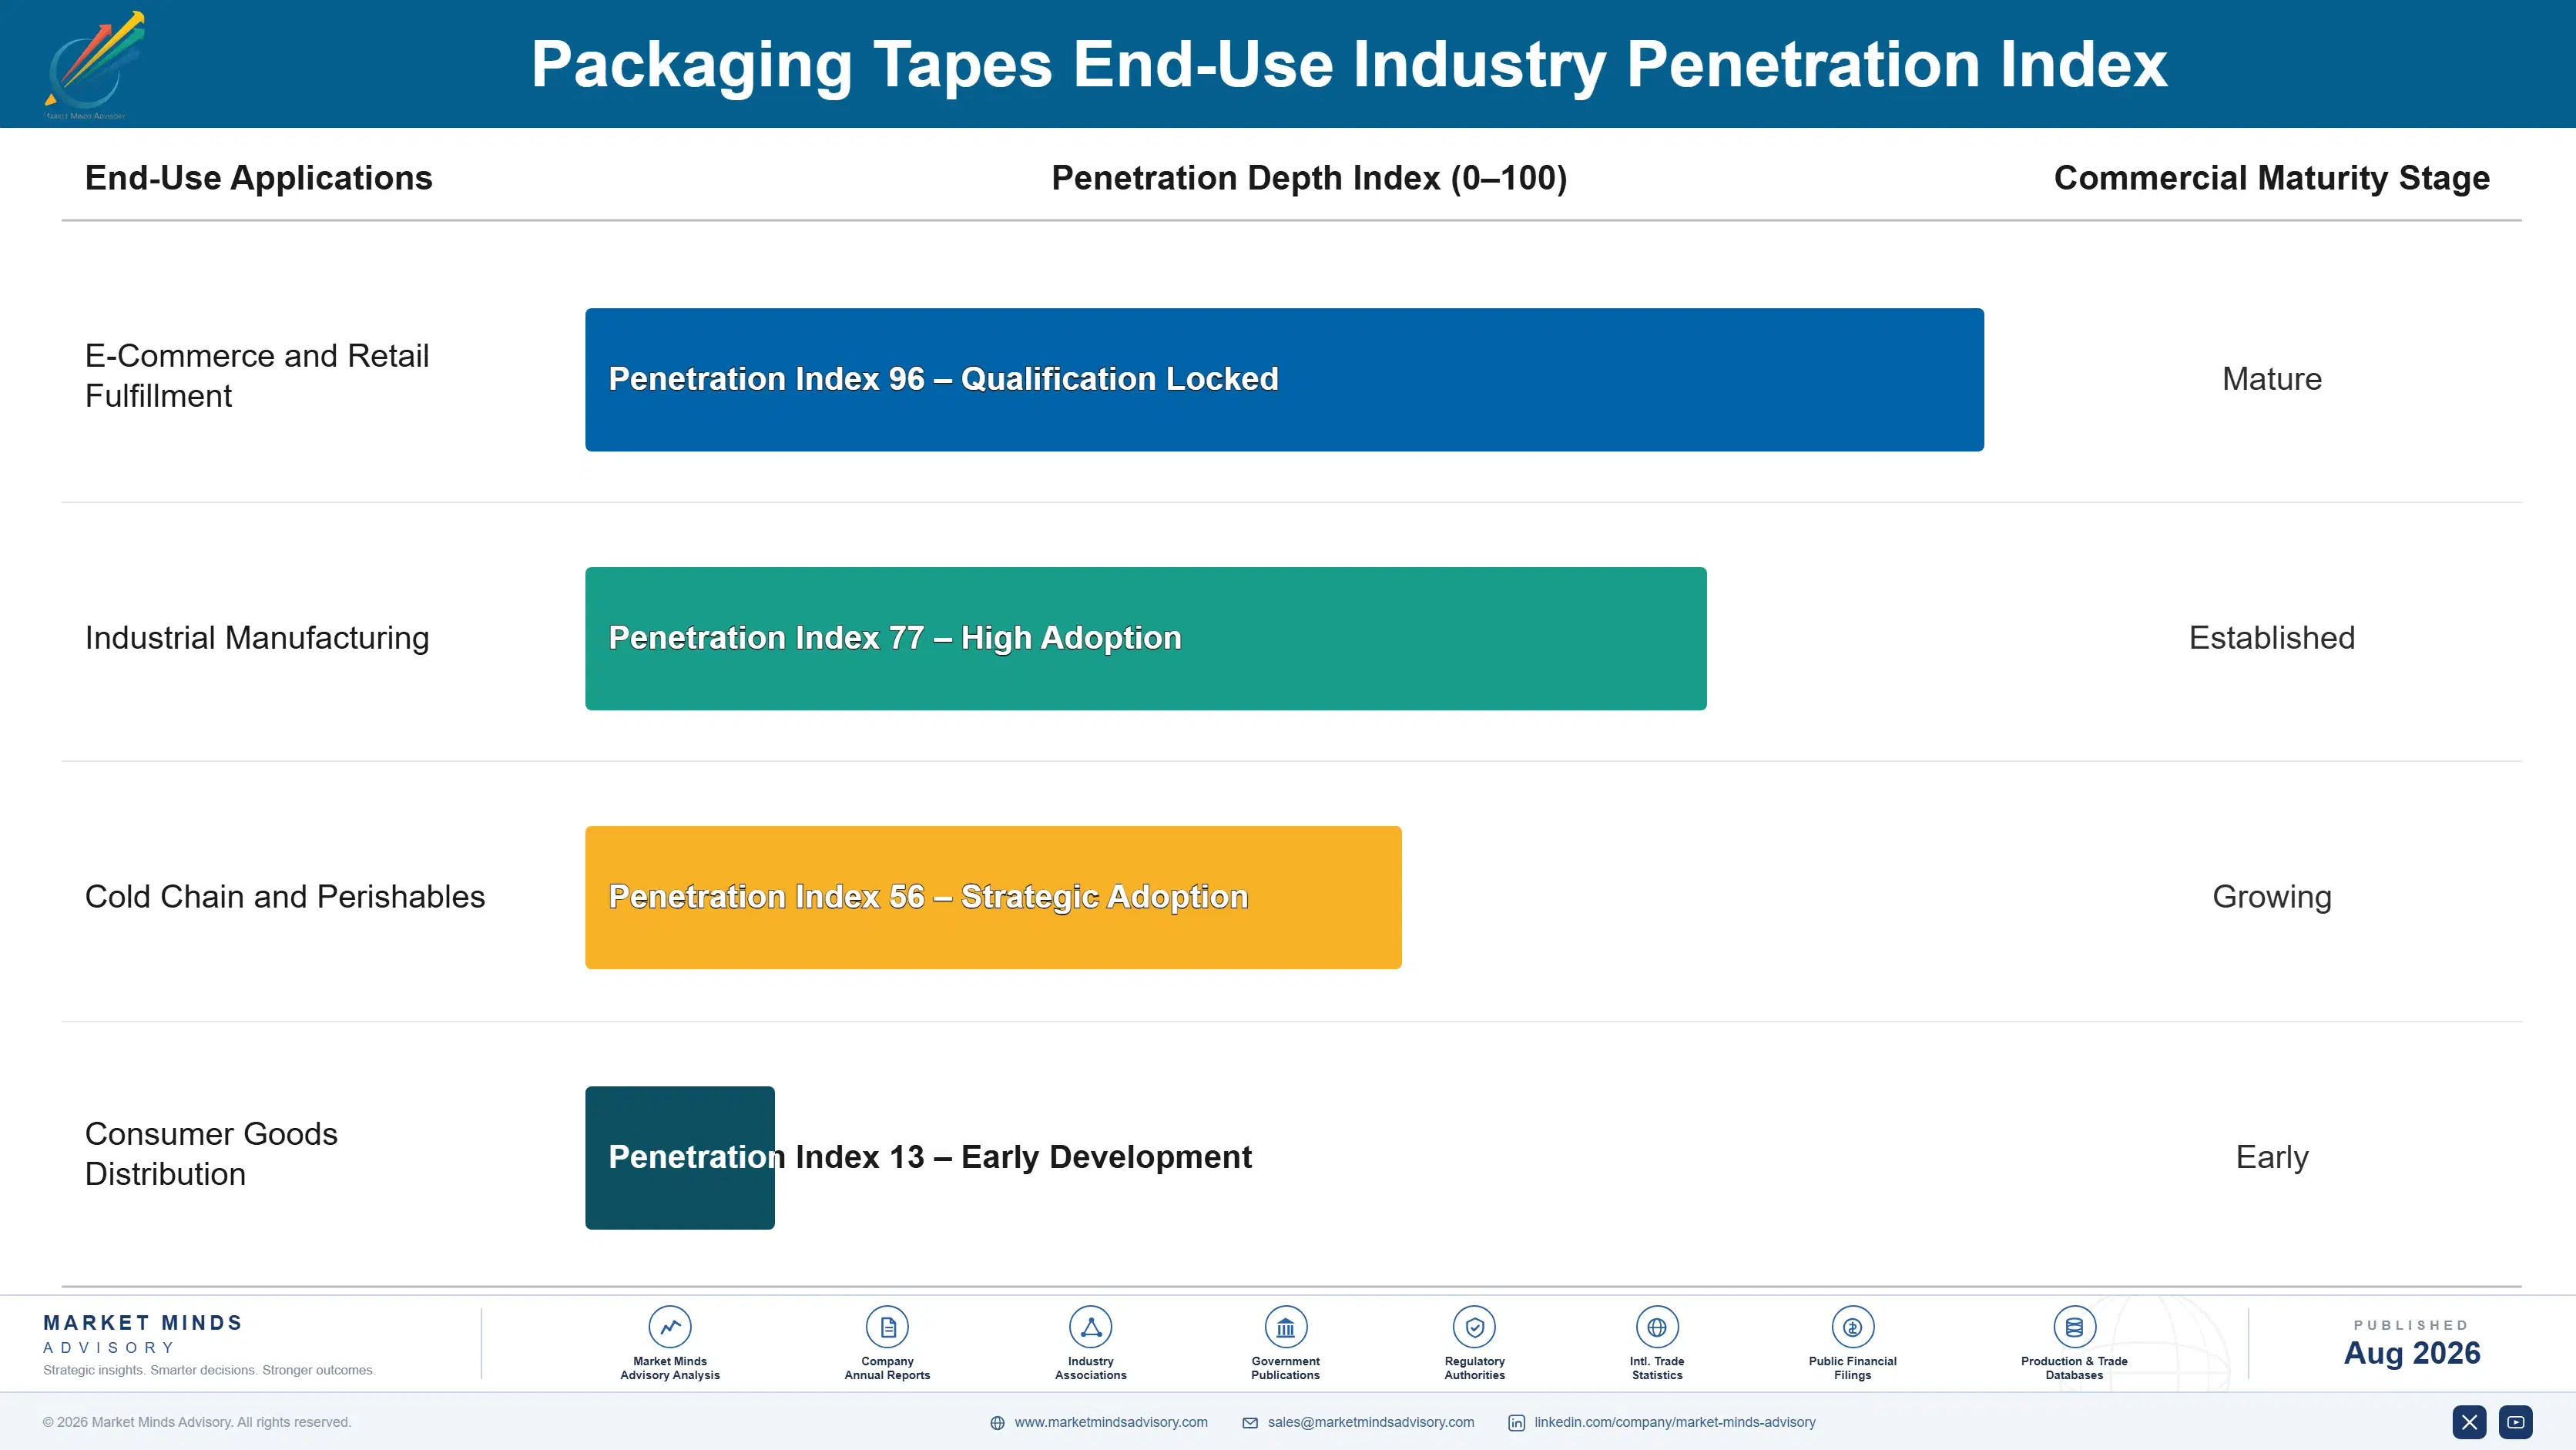Image resolution: width=2576 pixels, height=1450 pixels.
Task: Select E-Commerce and Retail Fulfillment label
Action: click(x=257, y=376)
